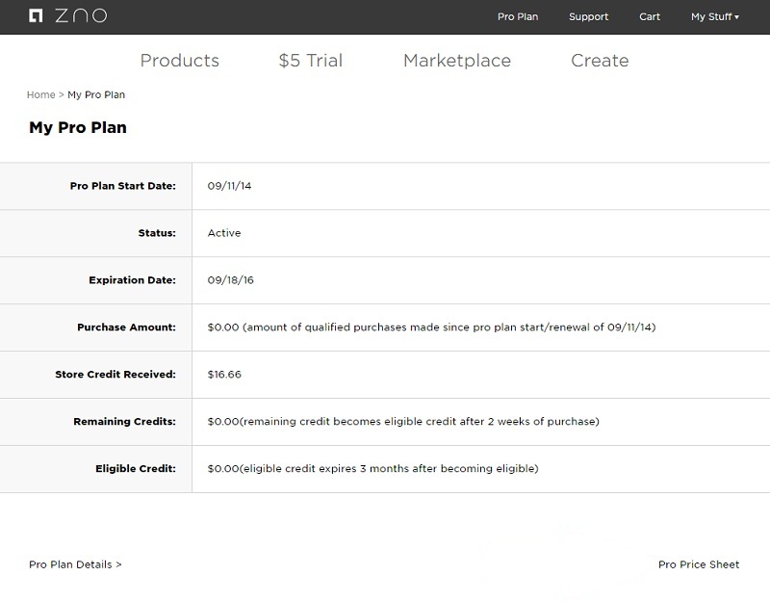The height and width of the screenshot is (602, 770).
Task: View the Cart
Action: point(649,16)
